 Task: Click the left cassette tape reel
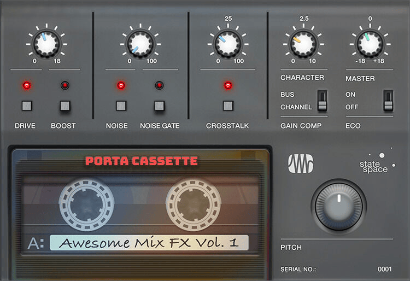click(x=86, y=204)
